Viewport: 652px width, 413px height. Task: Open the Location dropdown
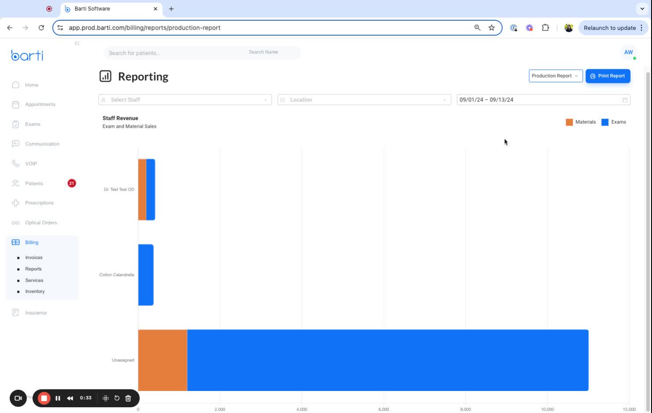pyautogui.click(x=364, y=100)
